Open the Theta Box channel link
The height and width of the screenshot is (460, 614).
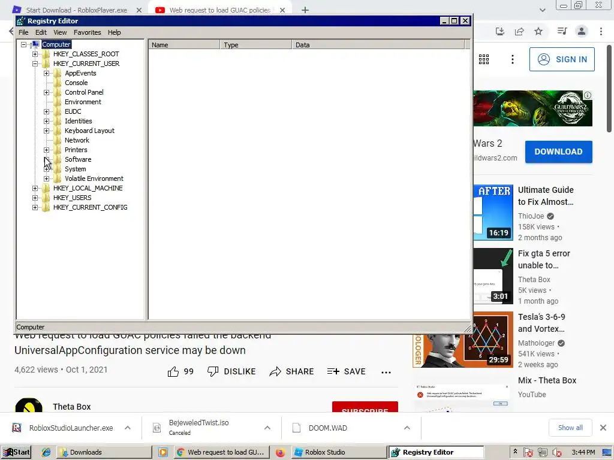[x=72, y=407]
